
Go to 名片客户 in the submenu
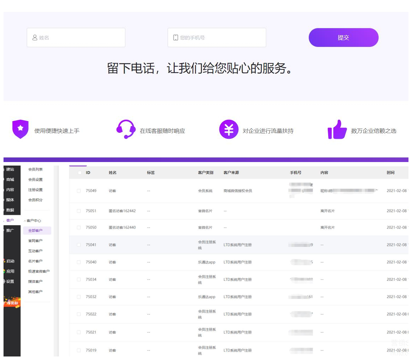(x=35, y=261)
